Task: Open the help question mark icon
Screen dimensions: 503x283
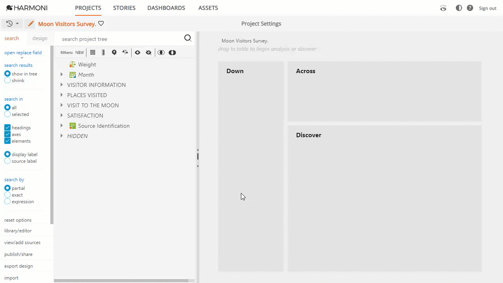Action: click(x=470, y=8)
